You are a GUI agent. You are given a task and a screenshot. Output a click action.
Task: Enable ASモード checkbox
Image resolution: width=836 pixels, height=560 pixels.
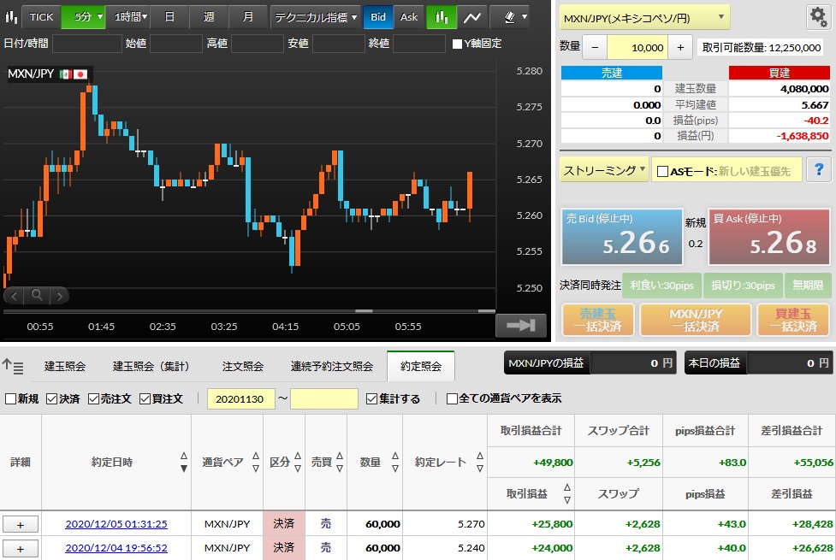point(662,171)
